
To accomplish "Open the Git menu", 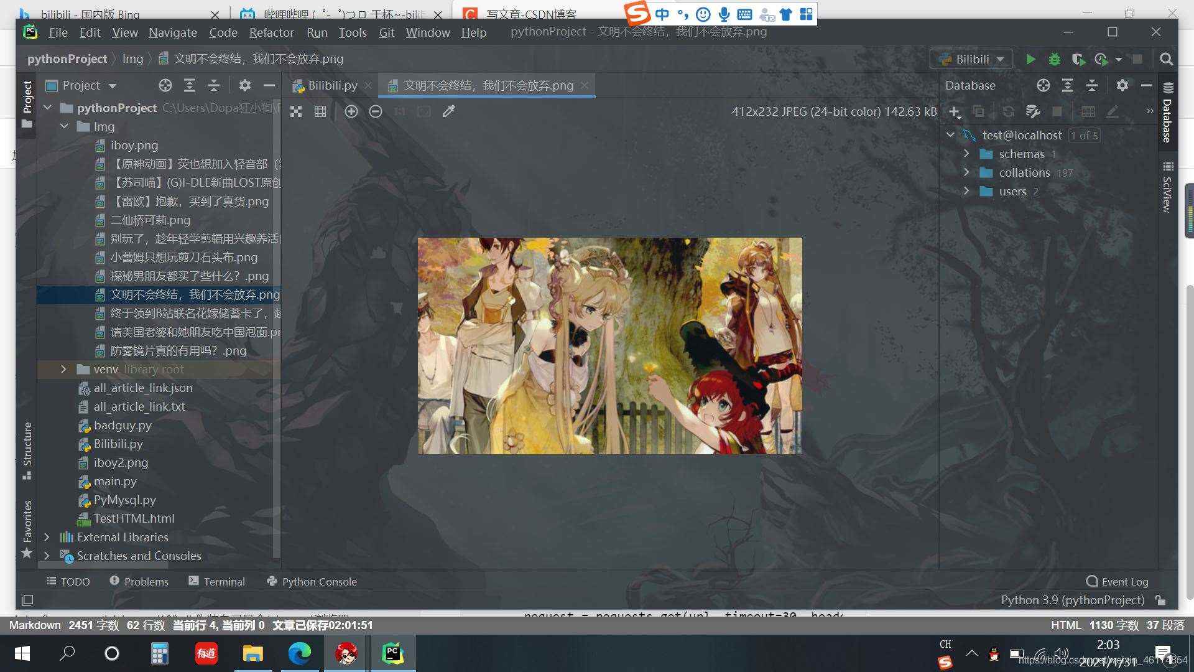I will [x=386, y=32].
